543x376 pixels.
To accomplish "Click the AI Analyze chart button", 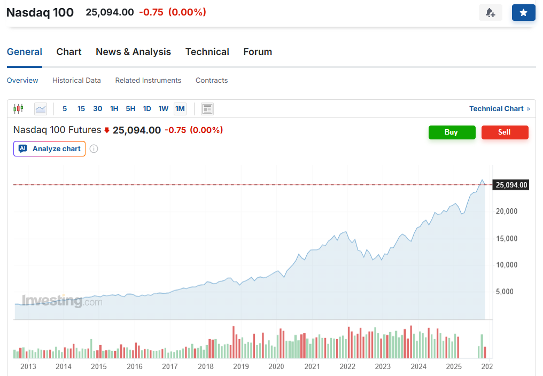I will (x=50, y=148).
